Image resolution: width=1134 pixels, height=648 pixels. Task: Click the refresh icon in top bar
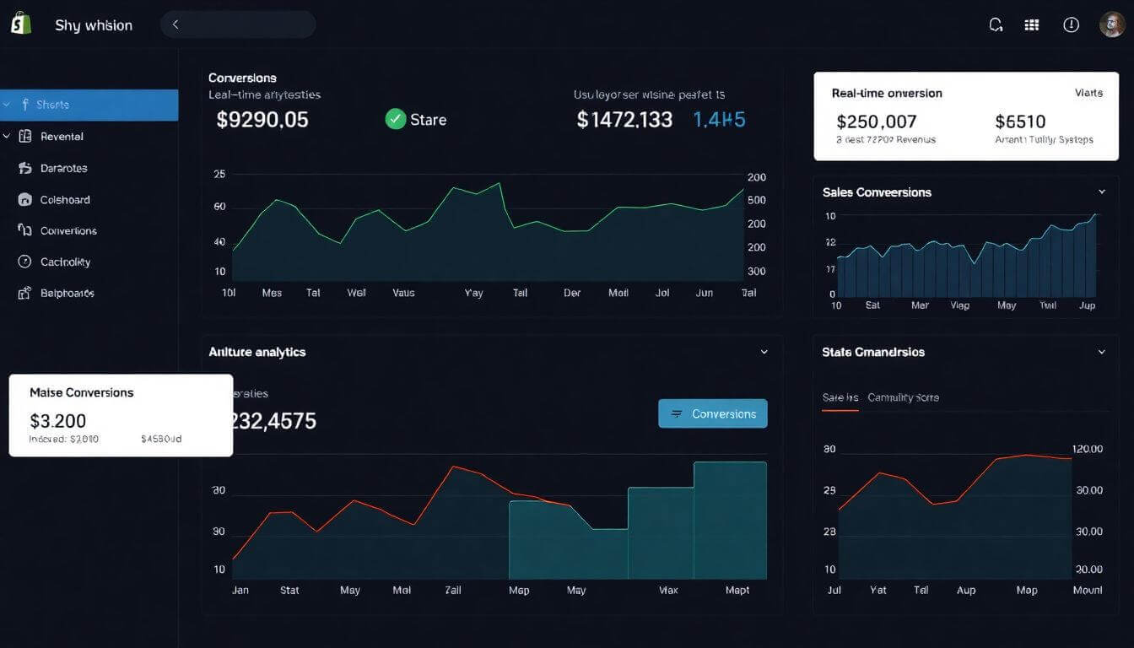point(996,24)
